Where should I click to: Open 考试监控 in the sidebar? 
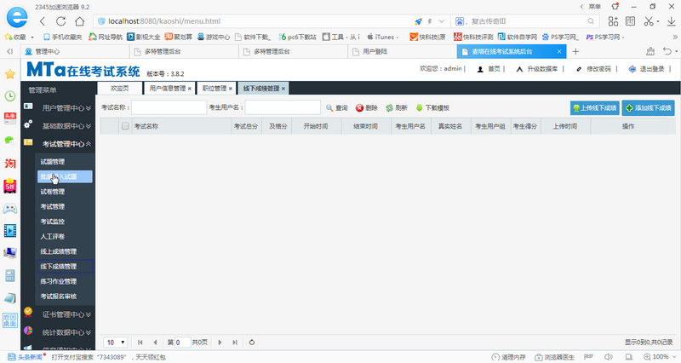(x=53, y=222)
